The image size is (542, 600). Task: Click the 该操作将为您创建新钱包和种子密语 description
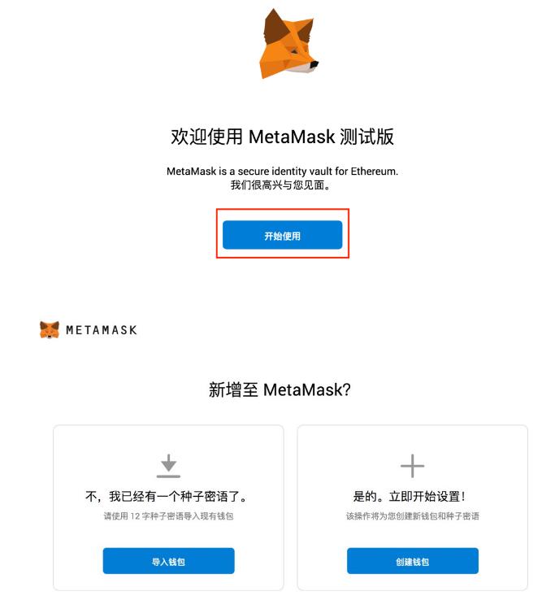pos(412,515)
